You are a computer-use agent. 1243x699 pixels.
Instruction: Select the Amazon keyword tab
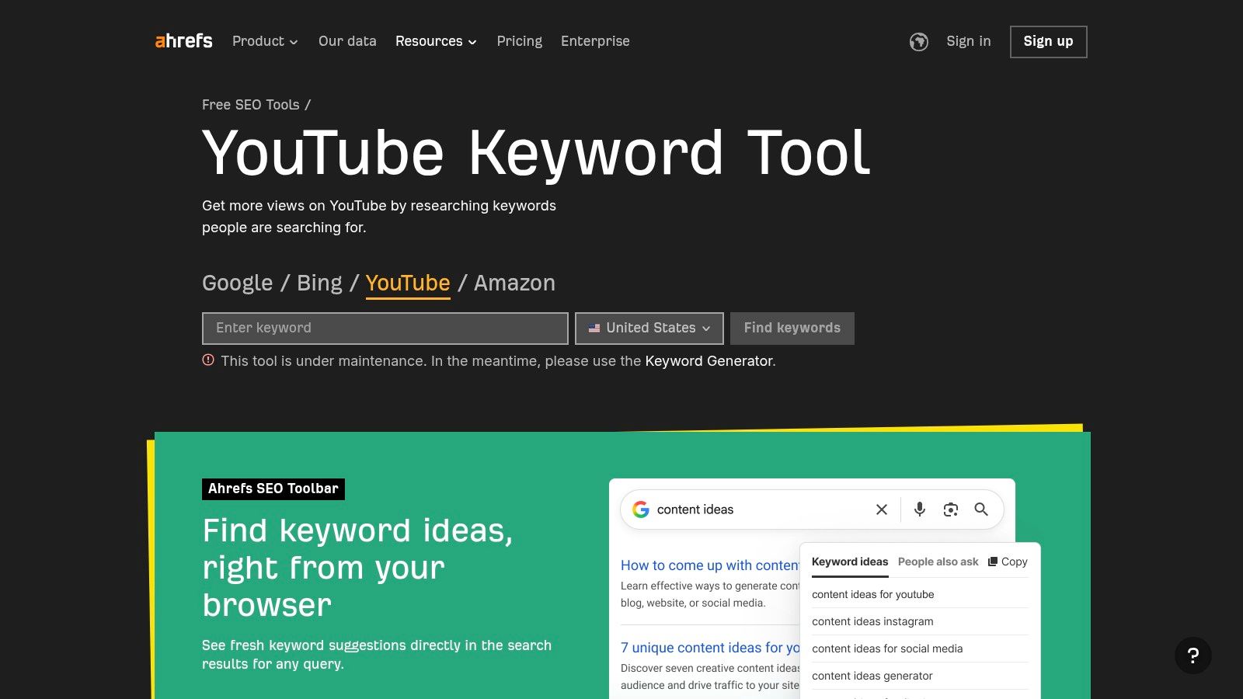514,283
